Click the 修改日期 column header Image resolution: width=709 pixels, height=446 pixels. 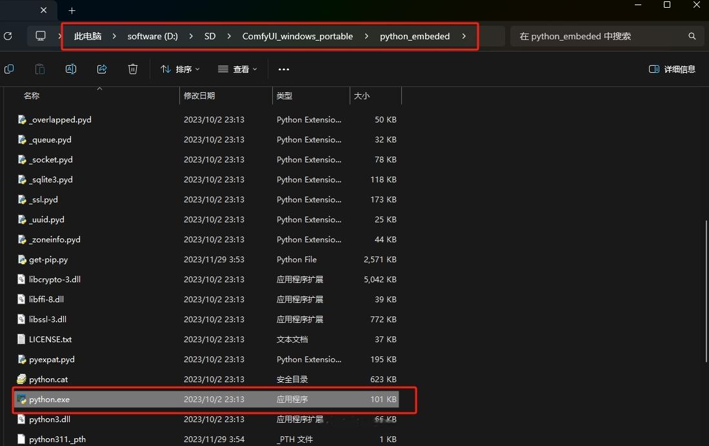[200, 95]
